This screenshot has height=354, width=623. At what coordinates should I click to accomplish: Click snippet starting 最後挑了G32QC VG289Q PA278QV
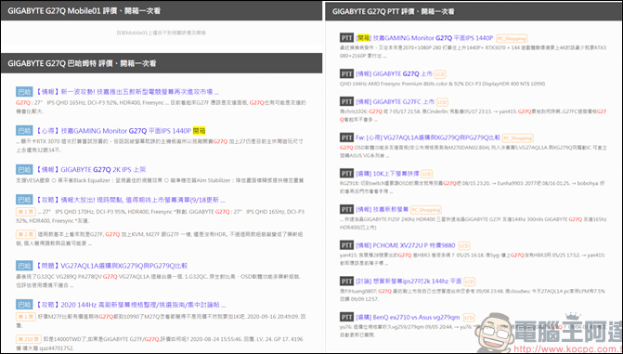point(158,281)
